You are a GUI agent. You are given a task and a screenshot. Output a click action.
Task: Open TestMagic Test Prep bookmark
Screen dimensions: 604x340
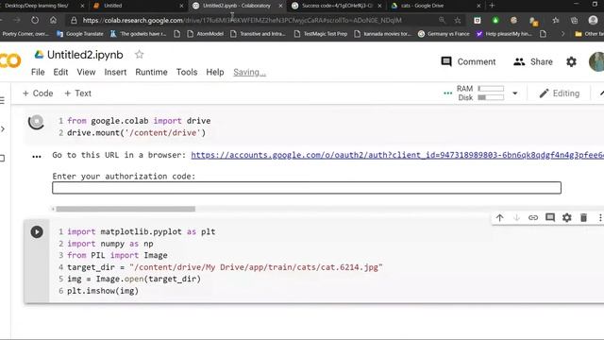click(321, 34)
